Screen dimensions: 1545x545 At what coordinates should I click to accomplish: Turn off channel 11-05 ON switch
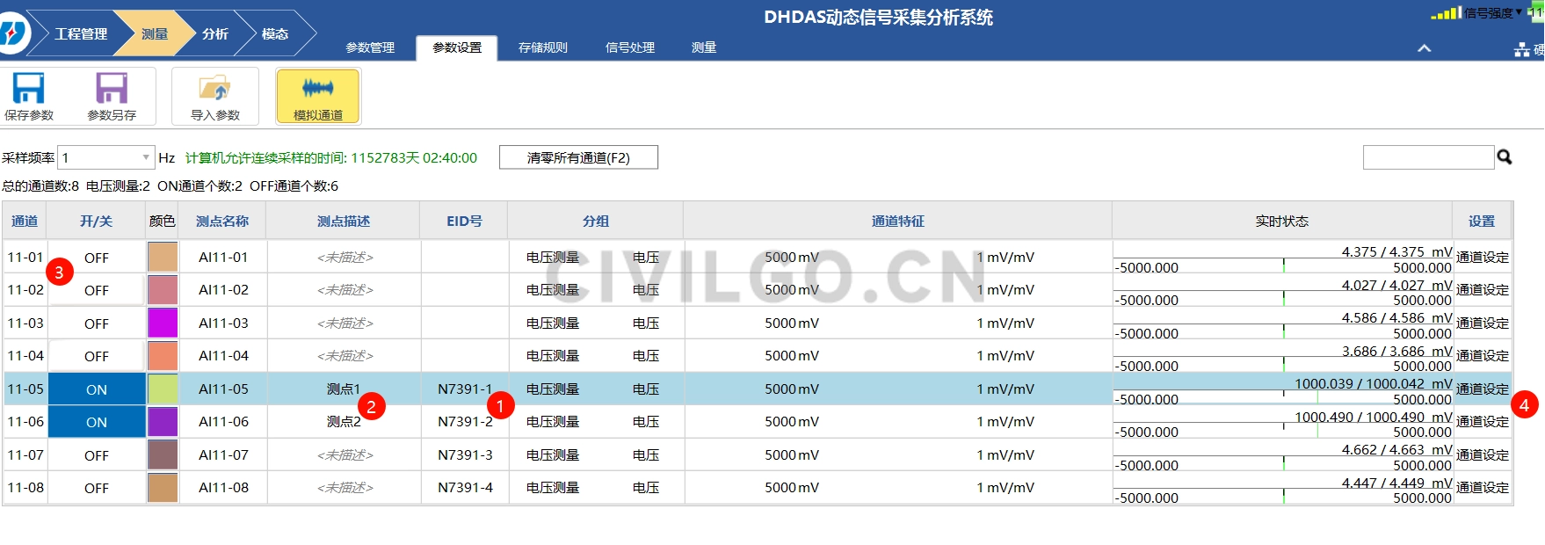tap(97, 389)
